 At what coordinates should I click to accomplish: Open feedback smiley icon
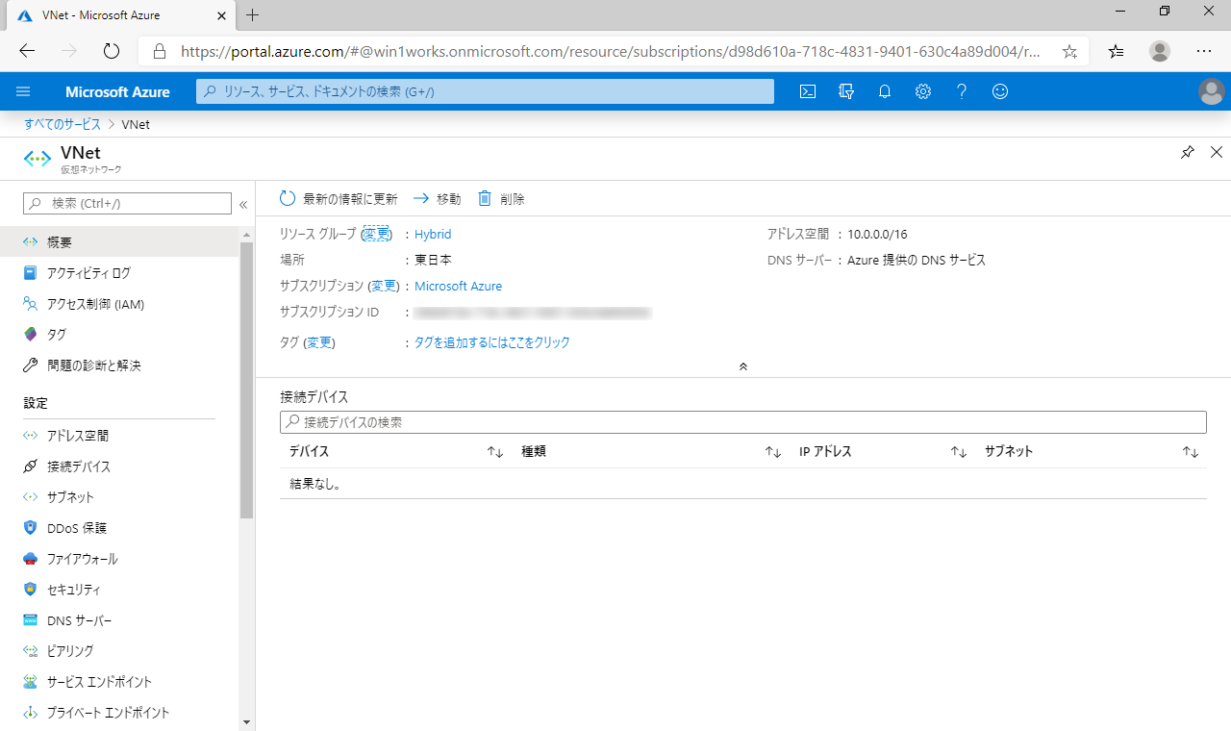[1000, 91]
